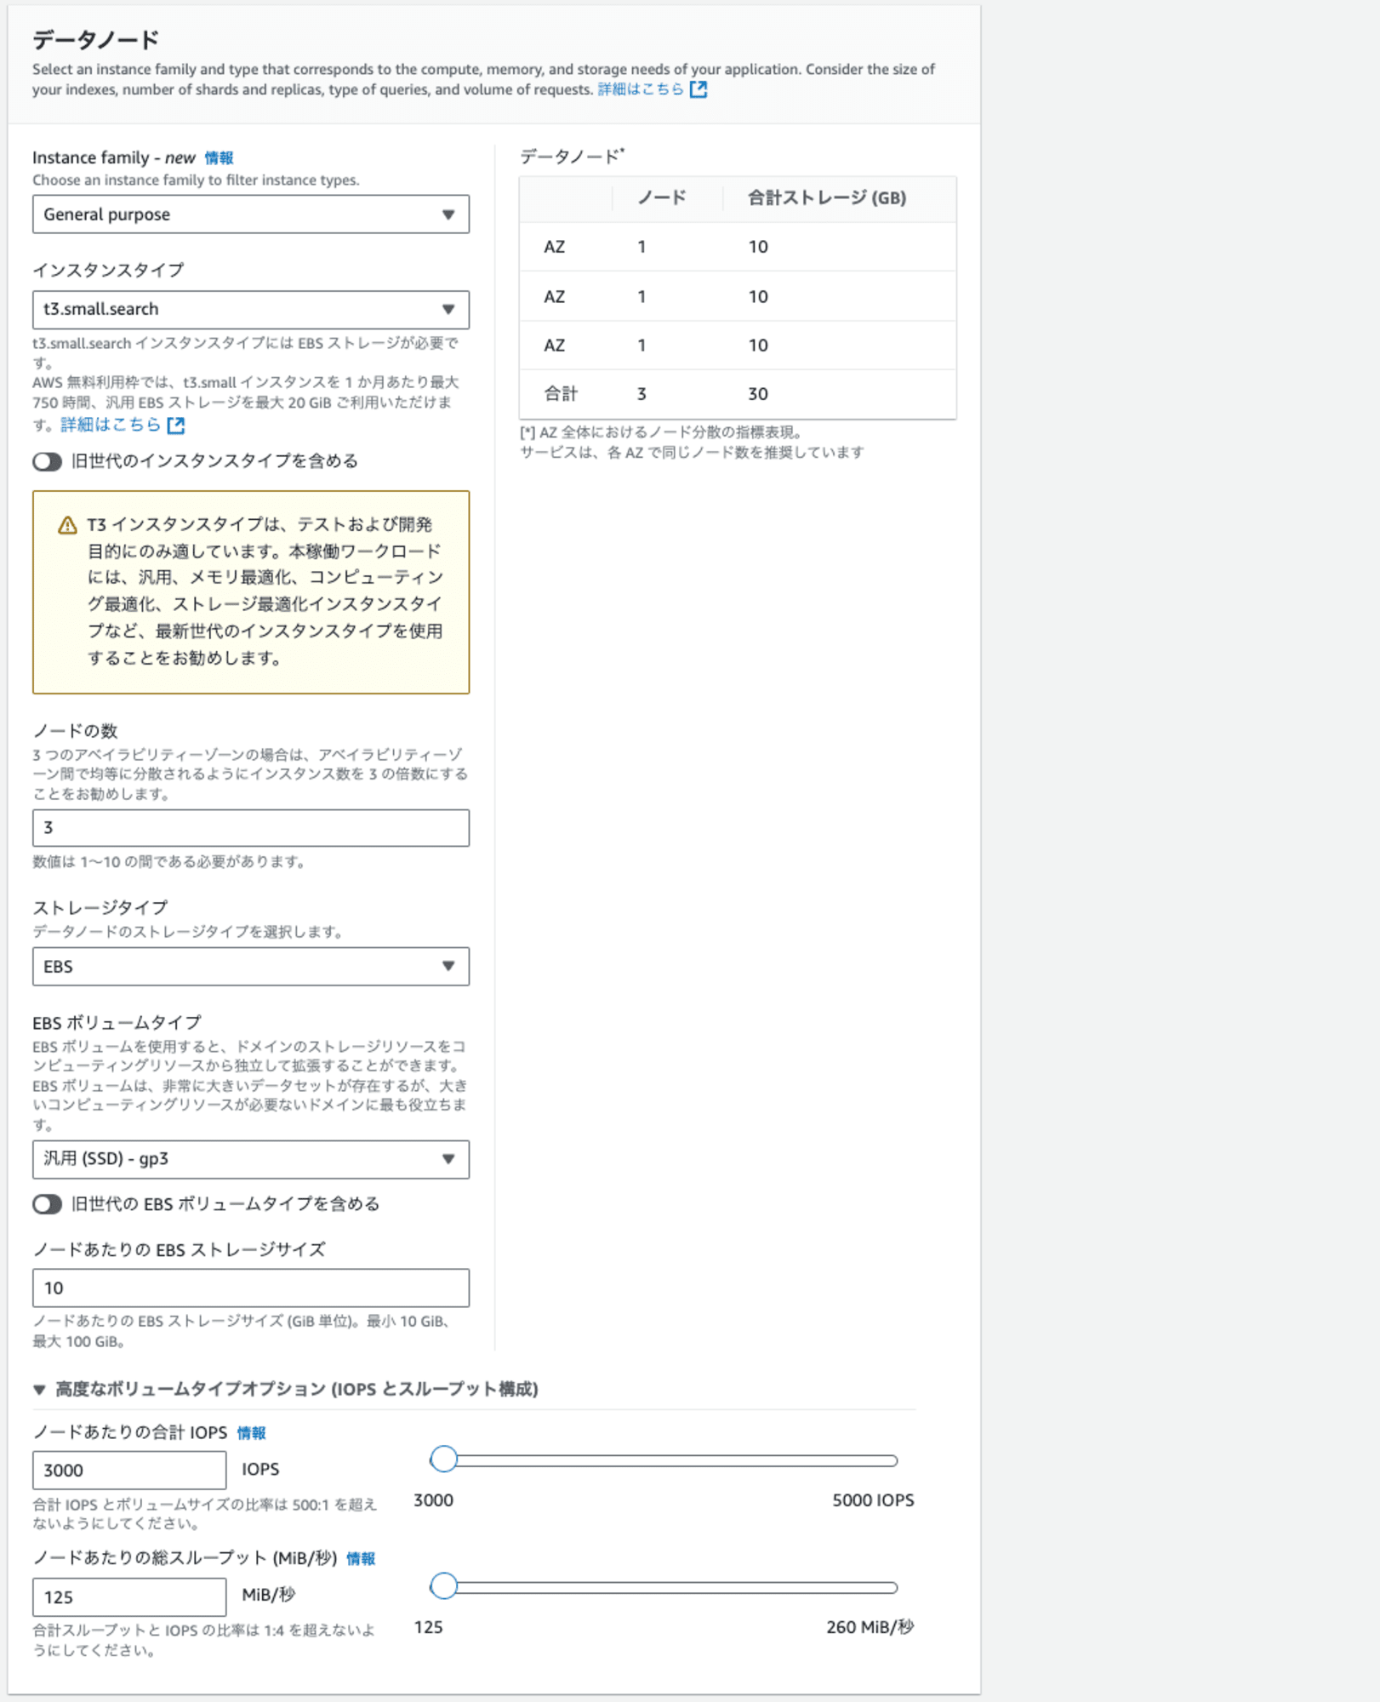
Task: Open the EBS storage type dropdown
Action: click(x=250, y=967)
